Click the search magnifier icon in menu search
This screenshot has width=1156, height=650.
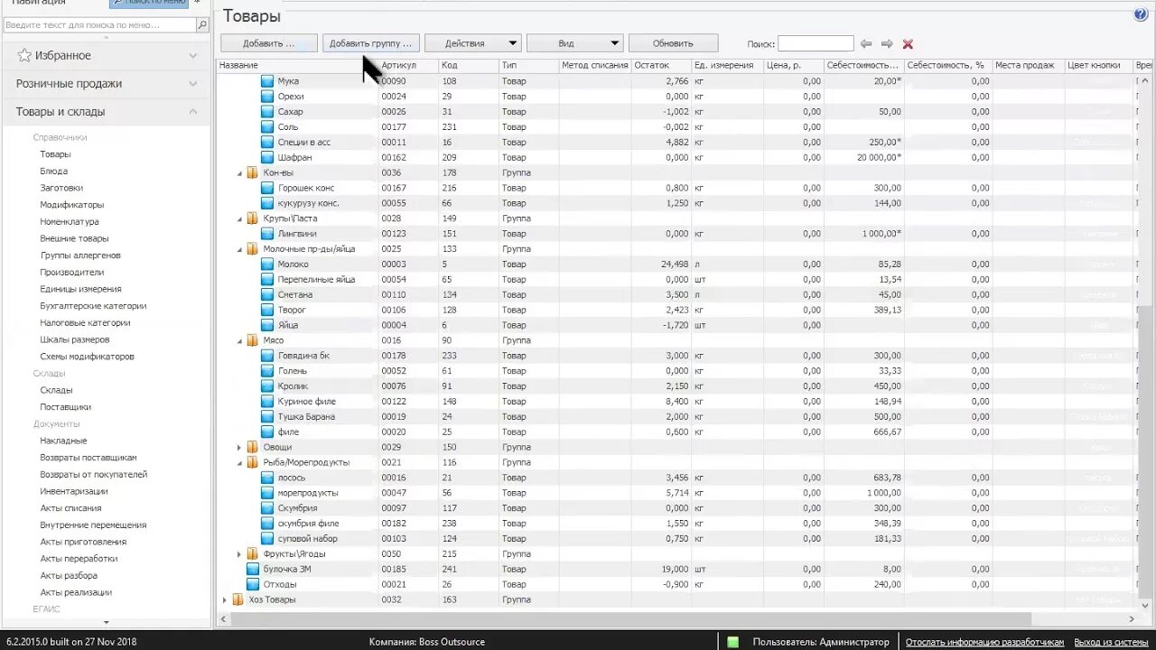pos(202,25)
